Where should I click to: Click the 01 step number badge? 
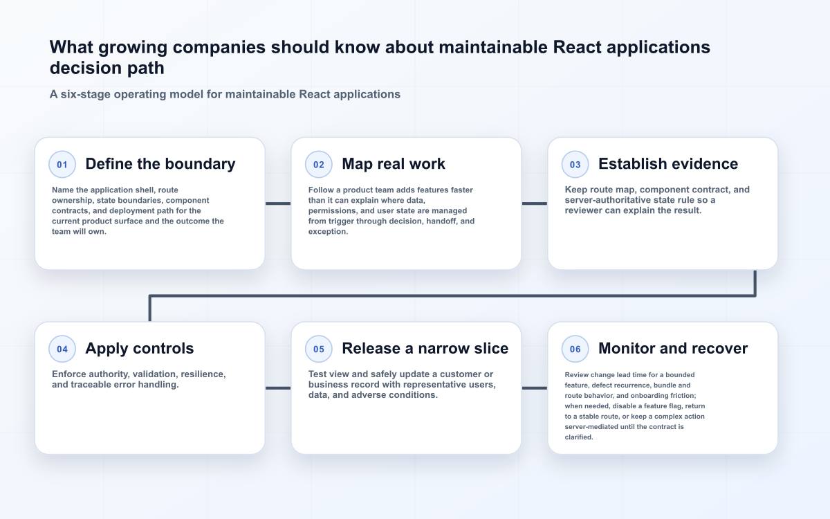(x=62, y=165)
